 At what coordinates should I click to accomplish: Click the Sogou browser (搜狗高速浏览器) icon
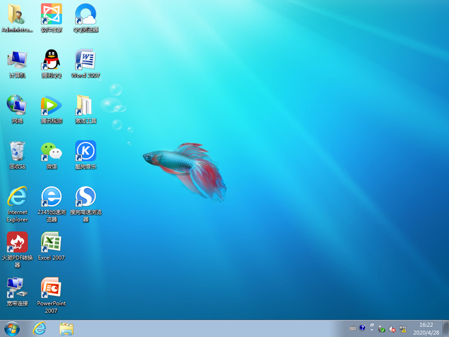[85, 197]
